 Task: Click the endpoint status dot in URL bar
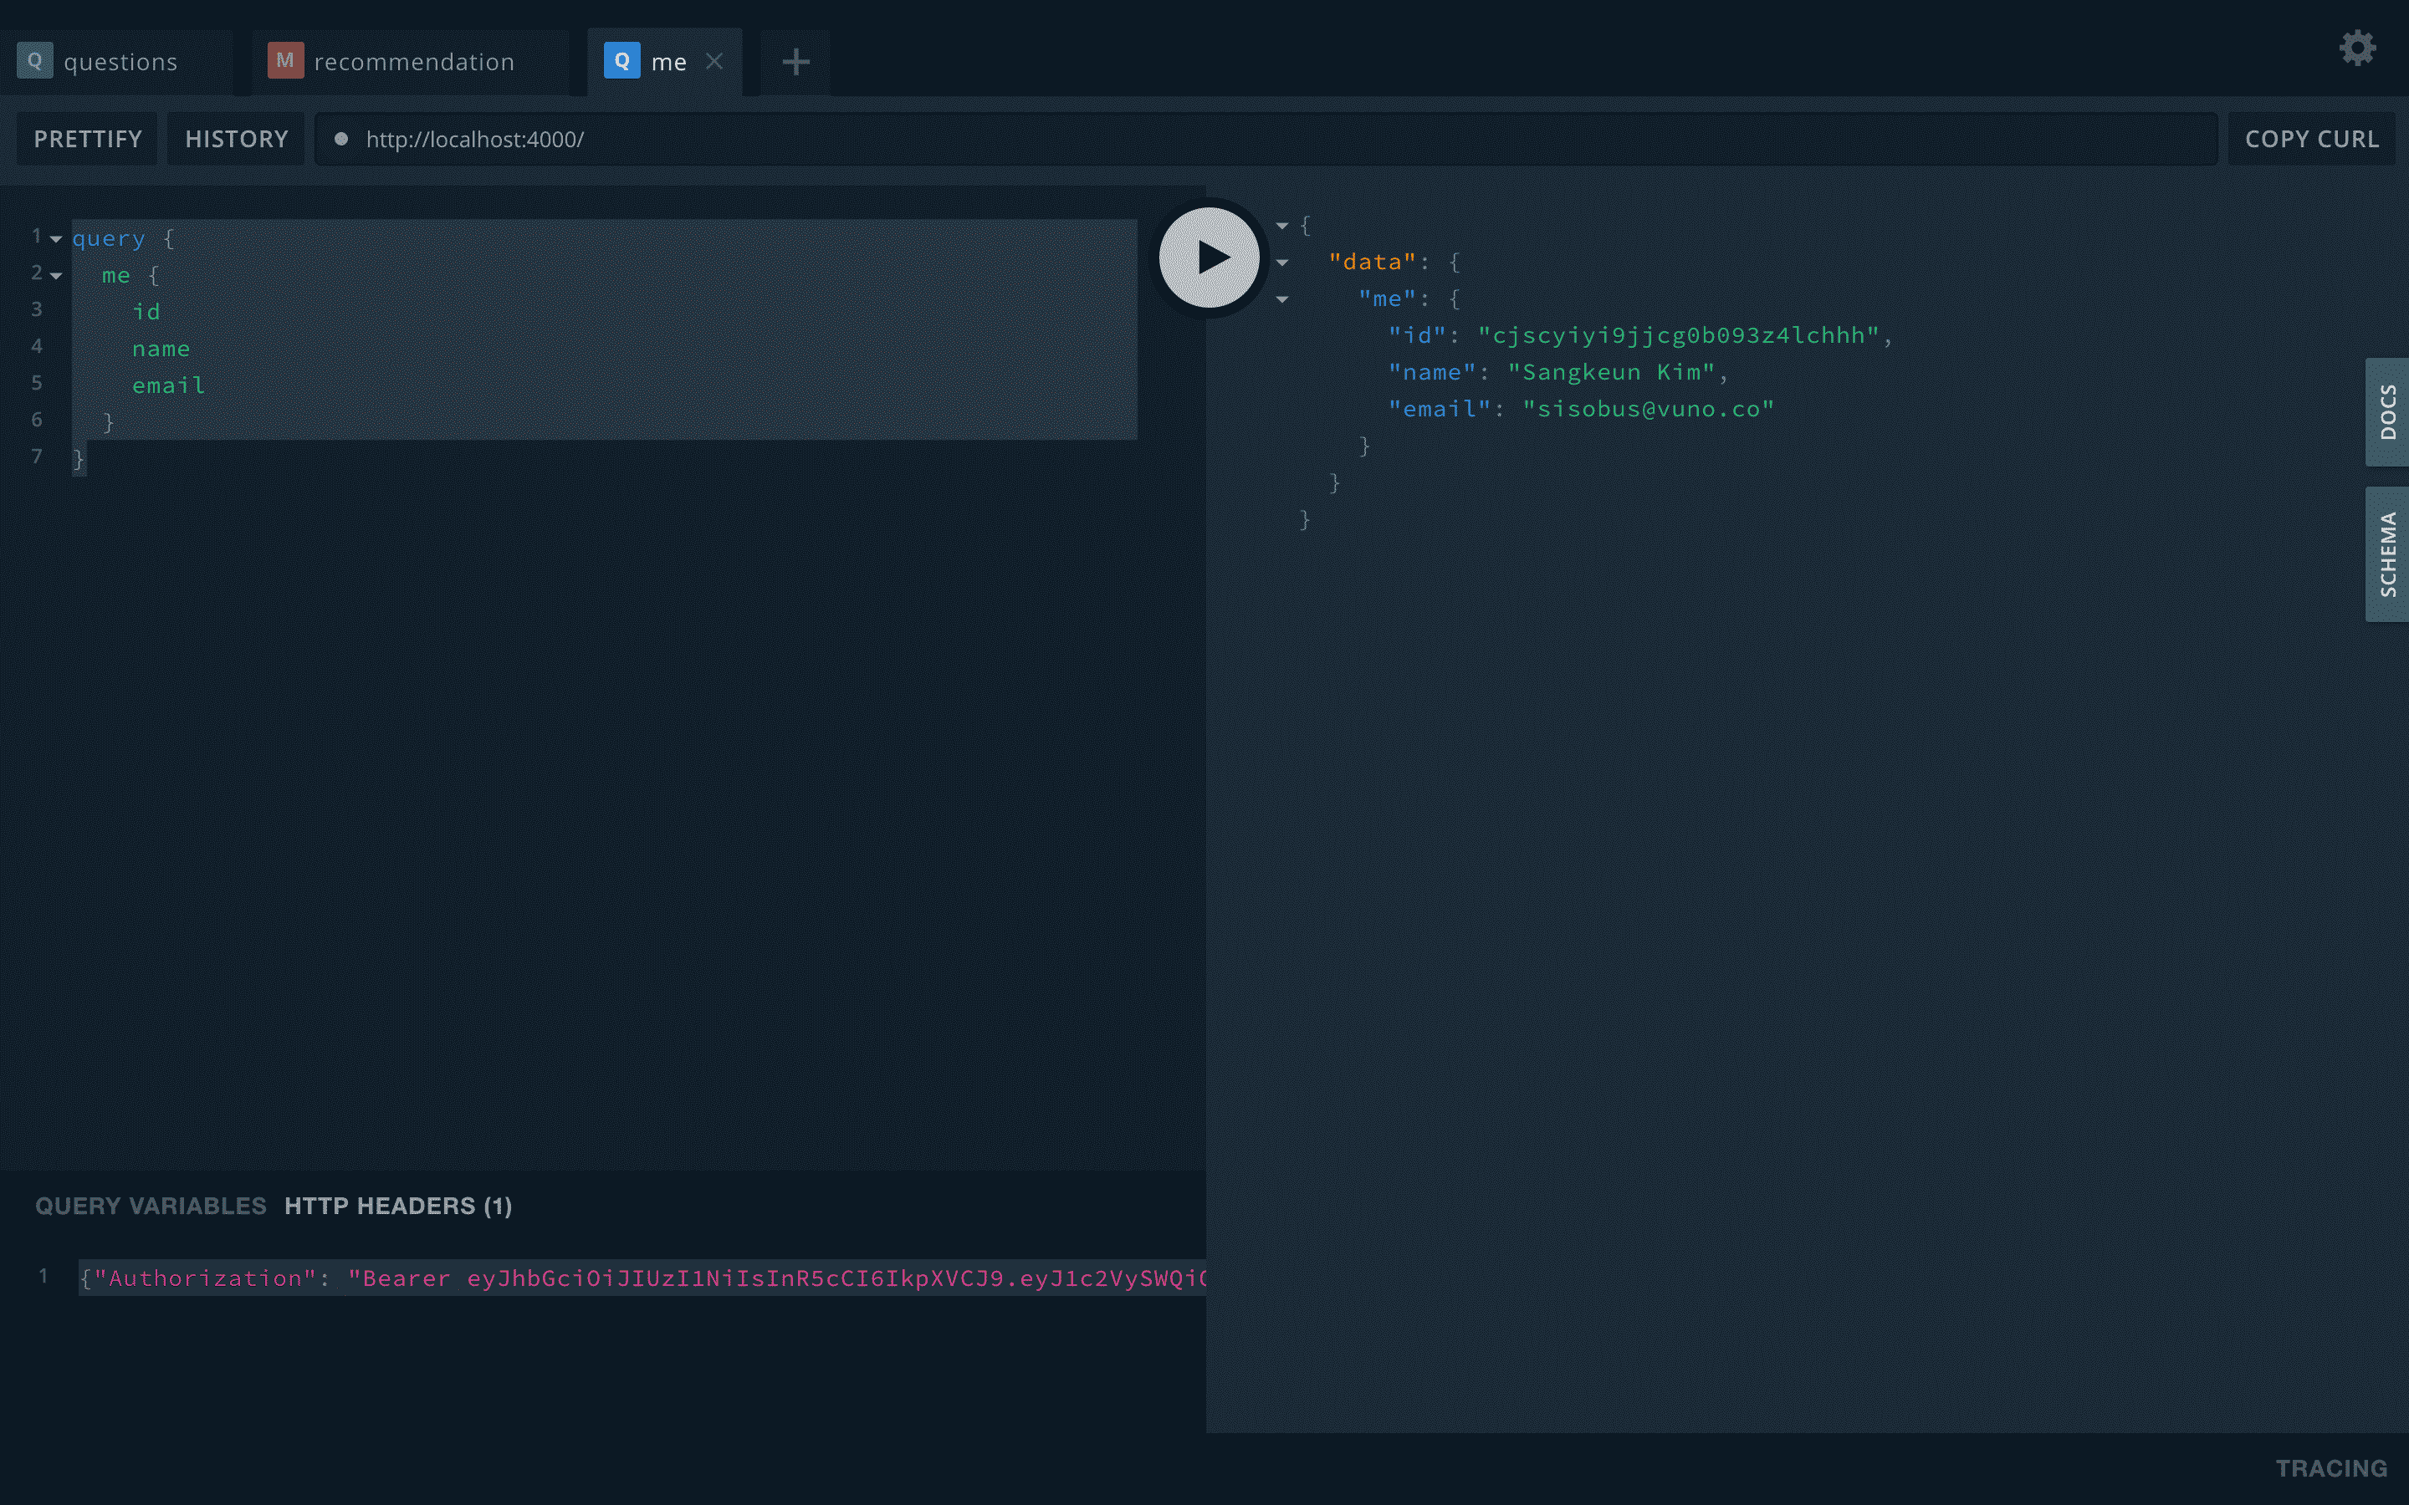340,140
